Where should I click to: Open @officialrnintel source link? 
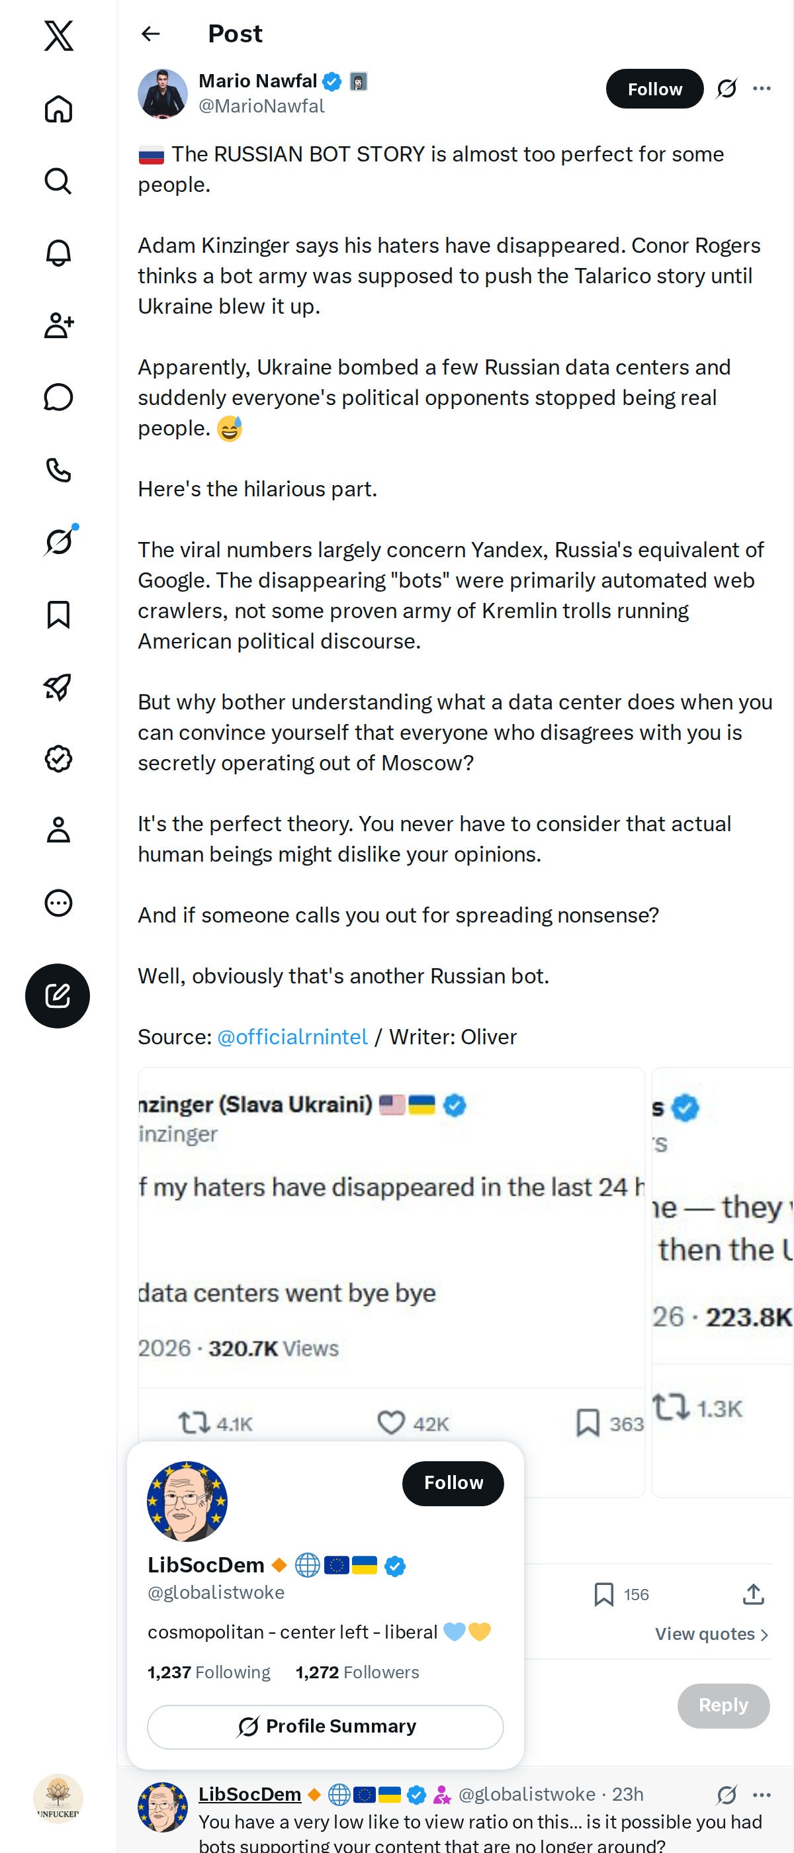point(292,1036)
